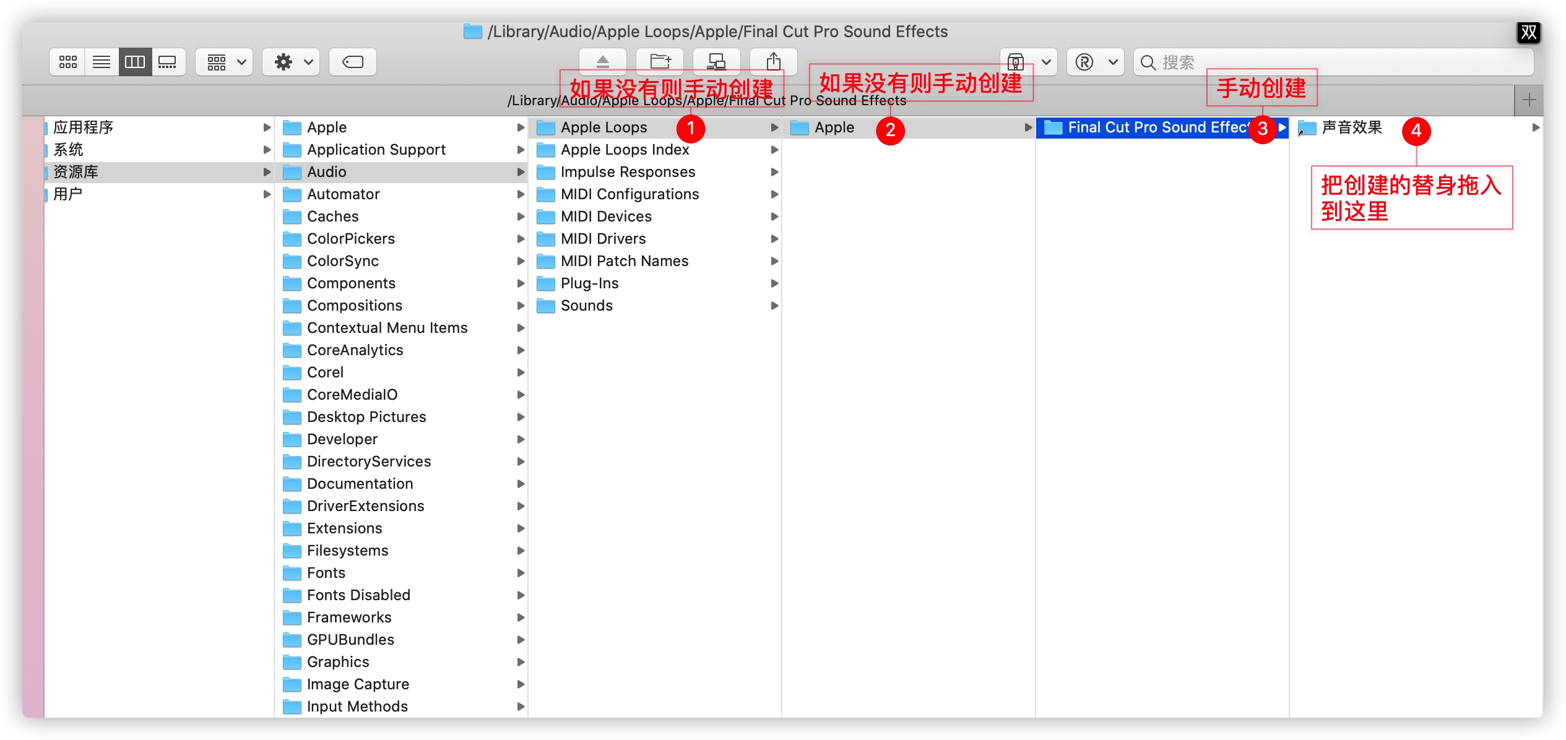Click the edit tags toolbar icon

[x=352, y=62]
